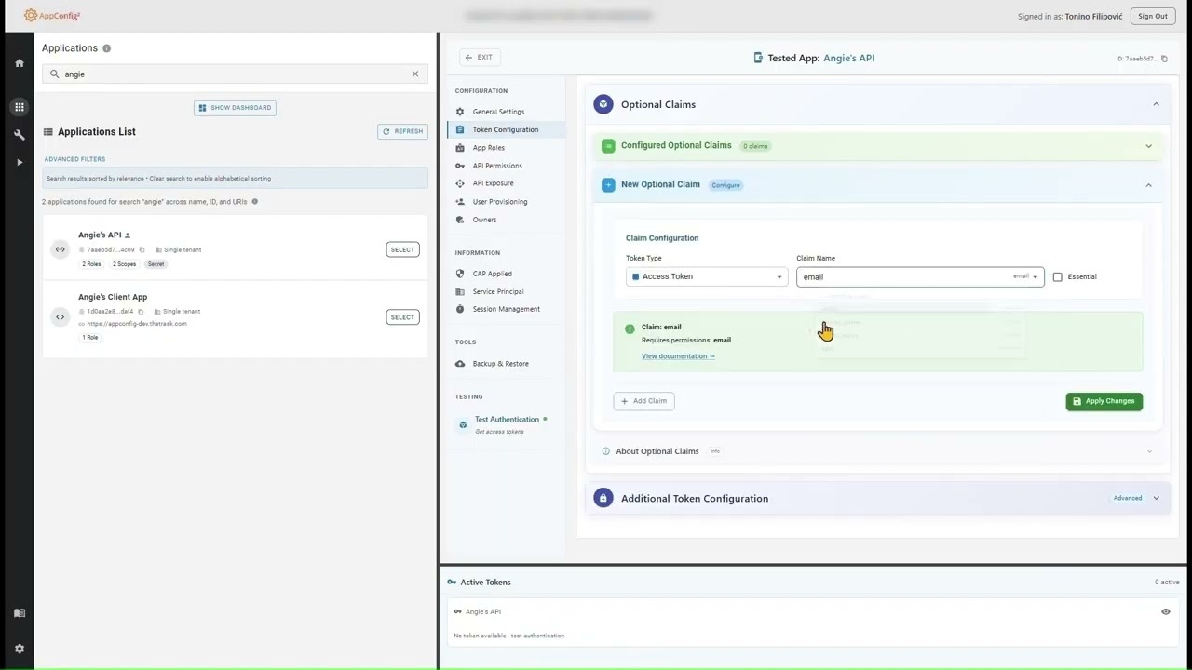Click About Optional Claims info icon
Viewport: 1192px width, 670px height.
click(605, 451)
